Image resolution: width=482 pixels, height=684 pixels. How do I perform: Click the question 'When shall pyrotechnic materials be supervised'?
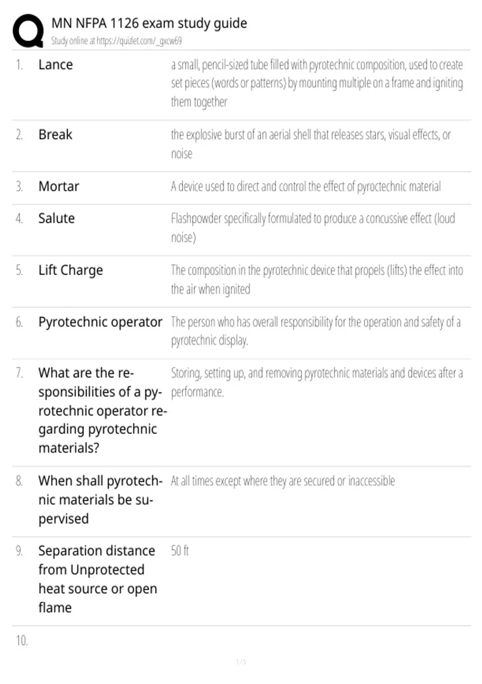click(100, 500)
